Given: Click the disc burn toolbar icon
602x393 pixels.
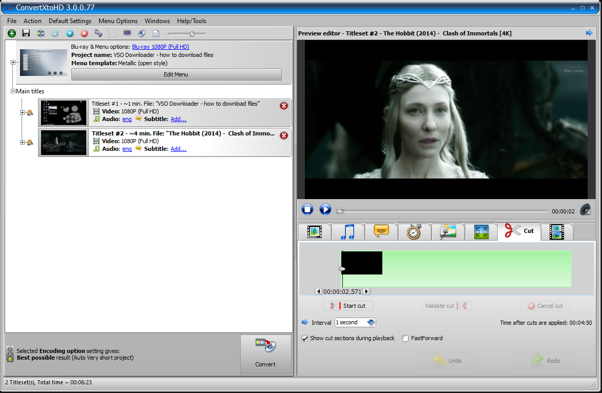Looking at the screenshot, I should (142, 33).
